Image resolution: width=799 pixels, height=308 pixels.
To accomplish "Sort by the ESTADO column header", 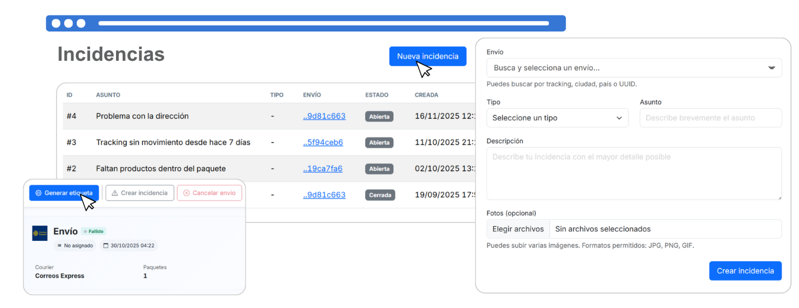I will tap(377, 95).
